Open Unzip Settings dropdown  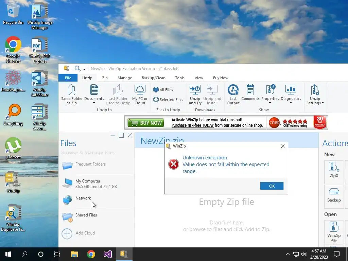pyautogui.click(x=315, y=95)
